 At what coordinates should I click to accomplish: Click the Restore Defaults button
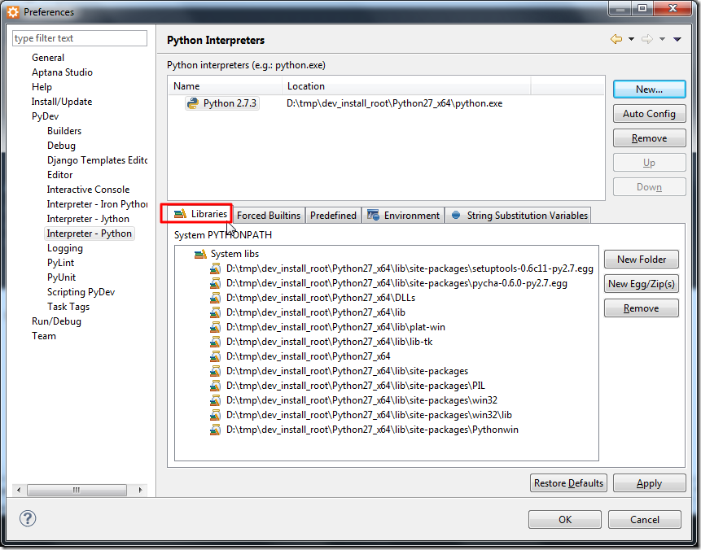tap(568, 483)
